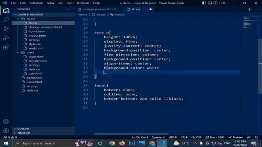This screenshot has height=147, width=262.
Task: Click the Port : 5500 Live Server item
Action: pyautogui.click(x=215, y=137)
